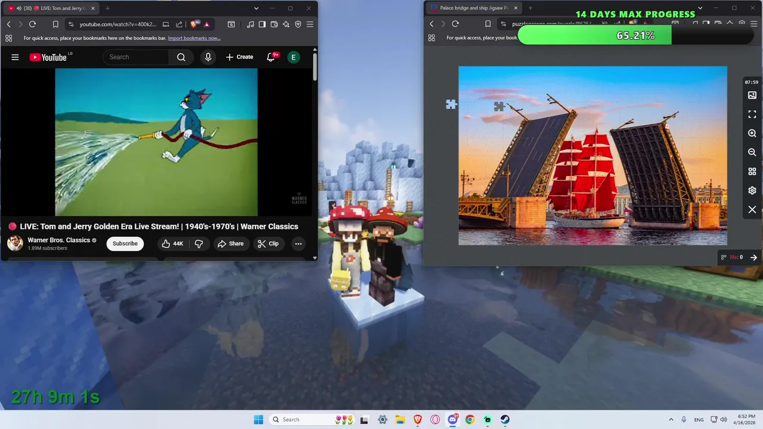The image size is (763, 429).
Task: Open a new tab in YouTube window
Action: point(108,8)
